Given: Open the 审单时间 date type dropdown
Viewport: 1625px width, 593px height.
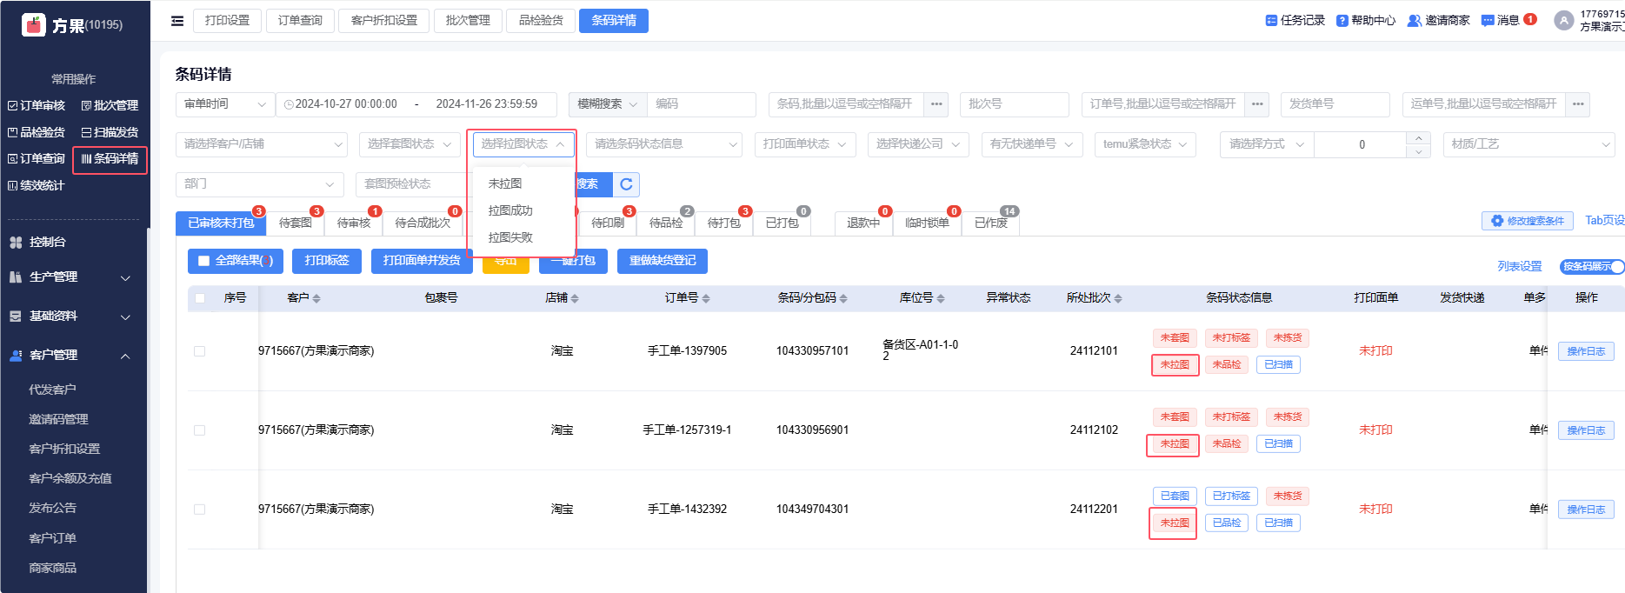Looking at the screenshot, I should (x=224, y=104).
